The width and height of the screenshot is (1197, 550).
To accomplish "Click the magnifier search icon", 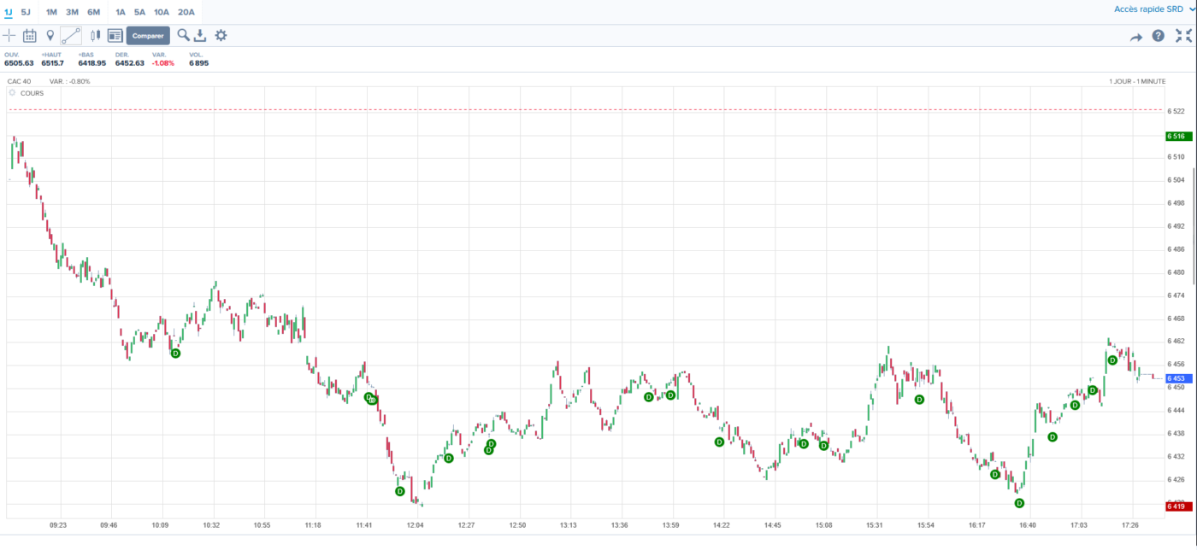I will [x=183, y=35].
